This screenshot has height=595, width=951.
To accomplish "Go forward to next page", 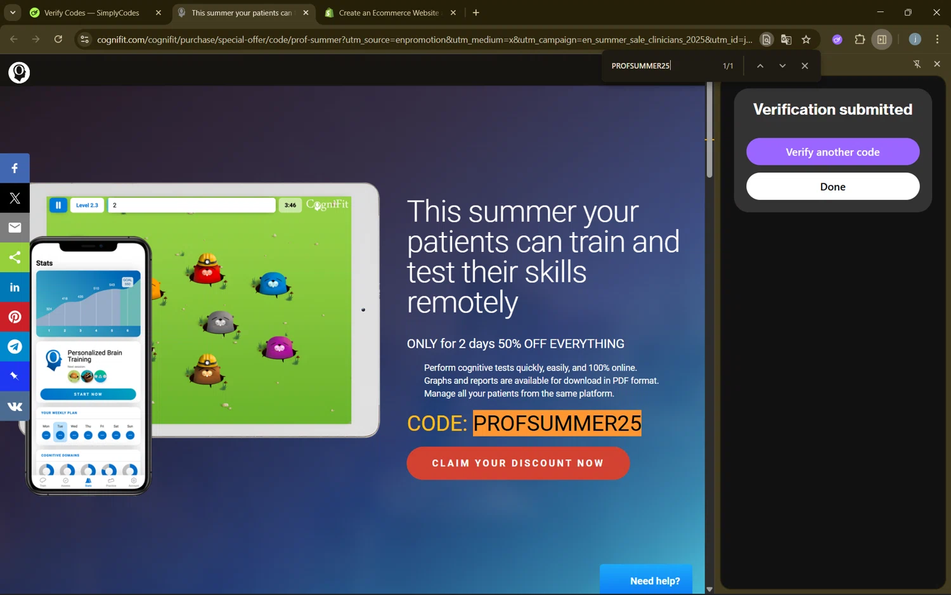I will 36,39.
